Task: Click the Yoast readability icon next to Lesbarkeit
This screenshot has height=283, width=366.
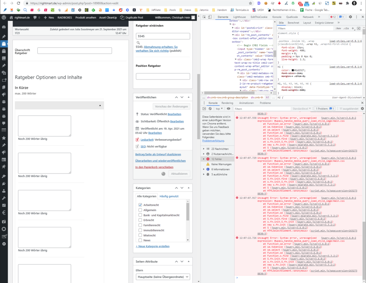Action: (137, 139)
